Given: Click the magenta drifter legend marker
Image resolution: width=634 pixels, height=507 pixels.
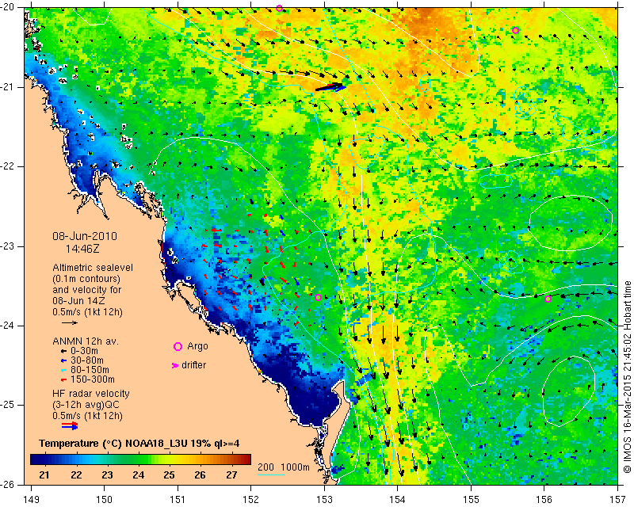Looking at the screenshot, I should pos(175,365).
